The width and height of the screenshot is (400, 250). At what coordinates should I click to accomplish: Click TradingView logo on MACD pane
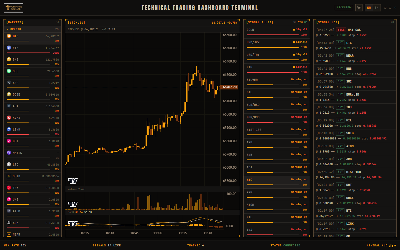click(73, 224)
